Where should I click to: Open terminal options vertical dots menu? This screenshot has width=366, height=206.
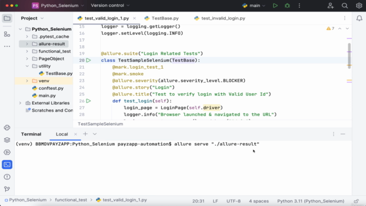click(x=333, y=134)
